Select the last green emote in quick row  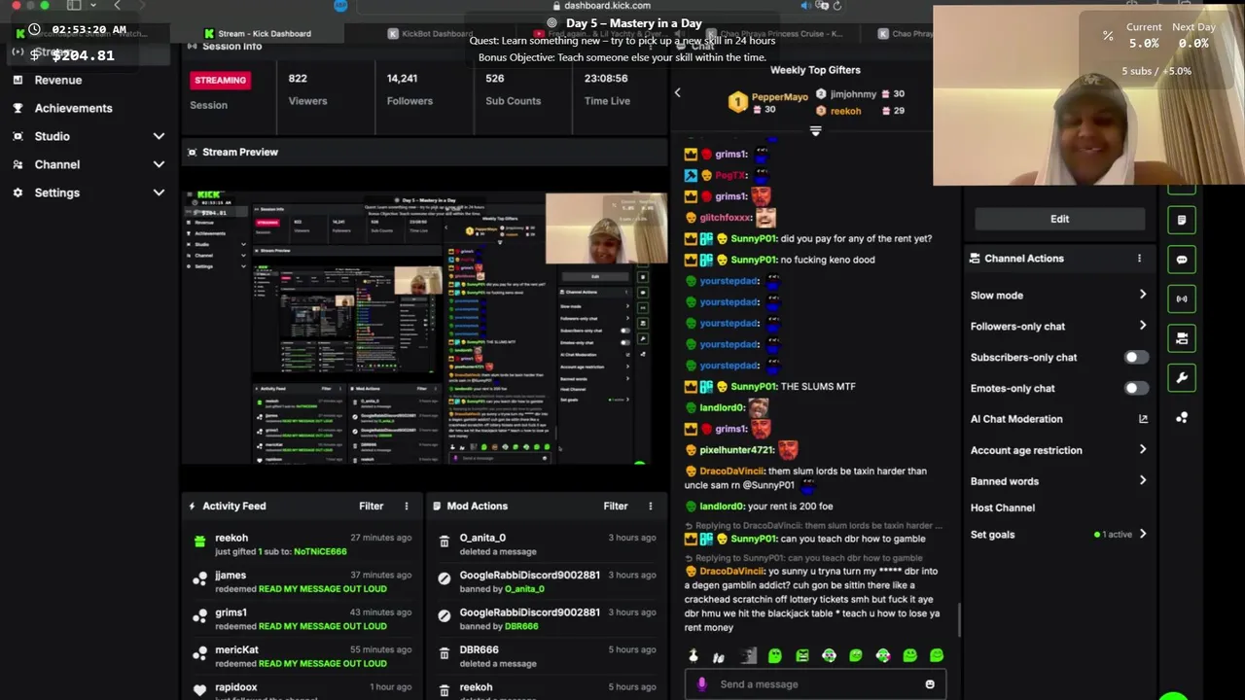937,656
